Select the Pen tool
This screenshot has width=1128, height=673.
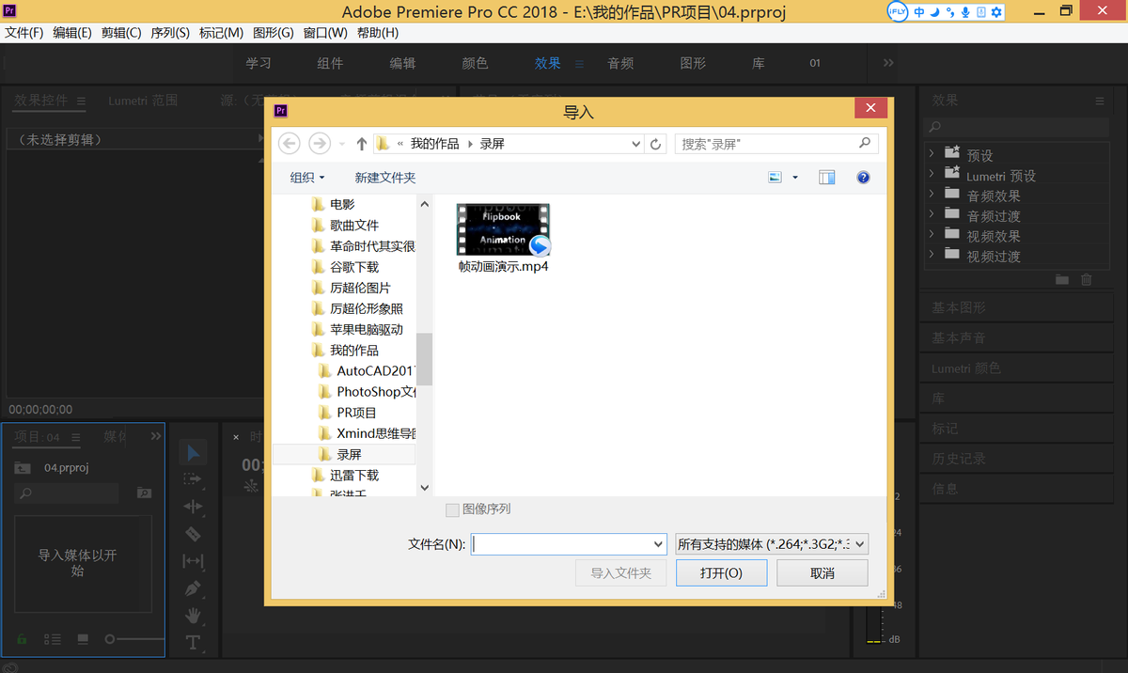pos(193,588)
